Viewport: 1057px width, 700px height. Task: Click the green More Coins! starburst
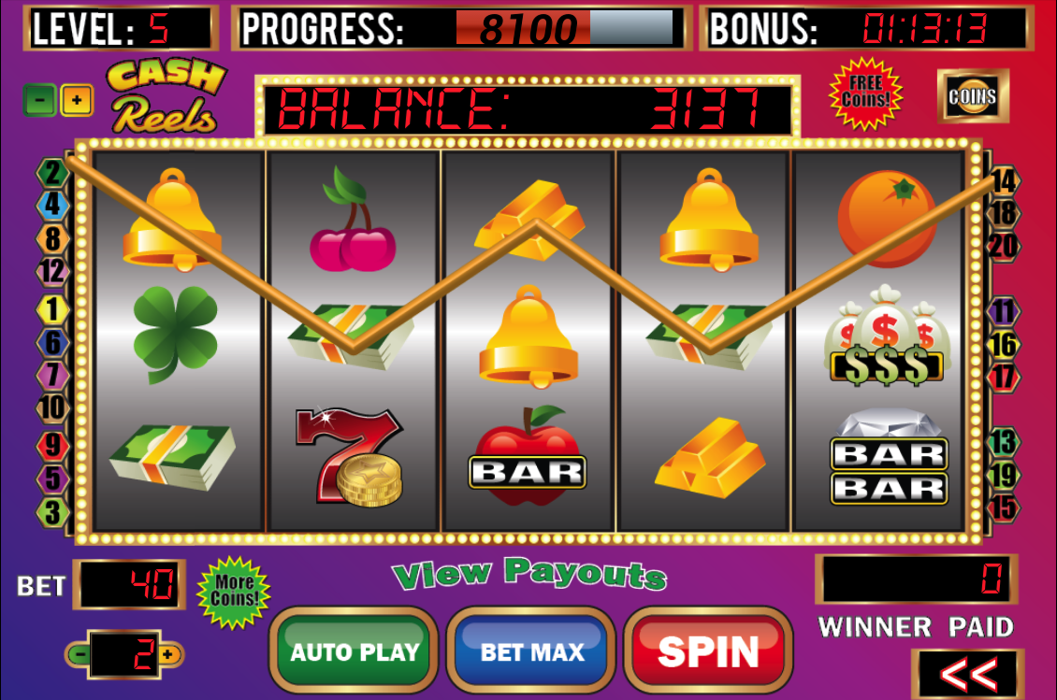[x=234, y=592]
